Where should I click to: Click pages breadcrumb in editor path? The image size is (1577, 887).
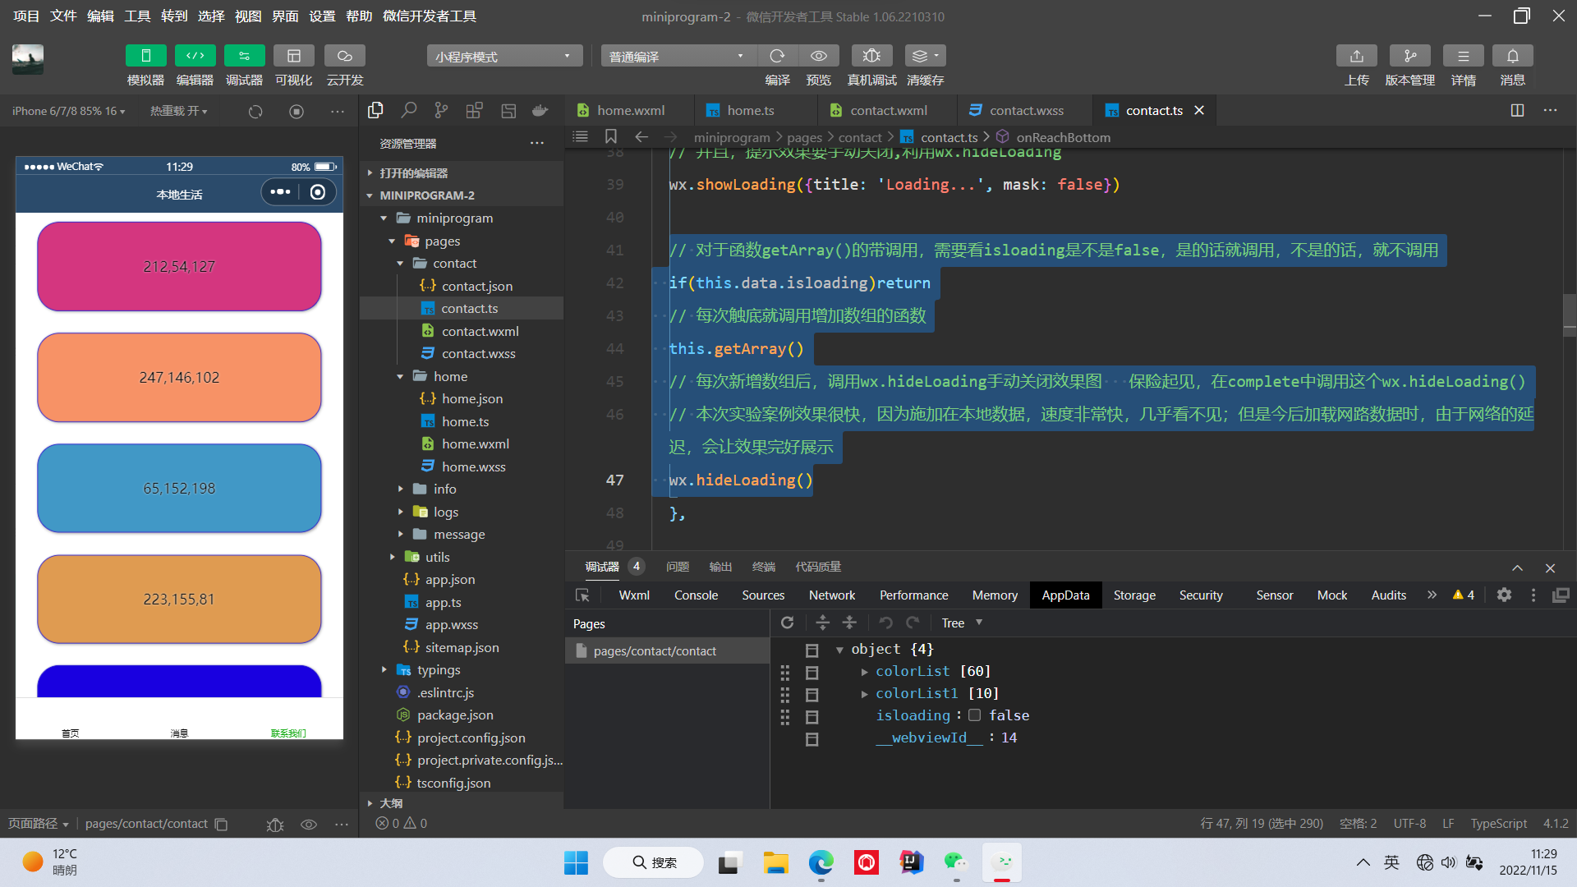[x=804, y=137]
